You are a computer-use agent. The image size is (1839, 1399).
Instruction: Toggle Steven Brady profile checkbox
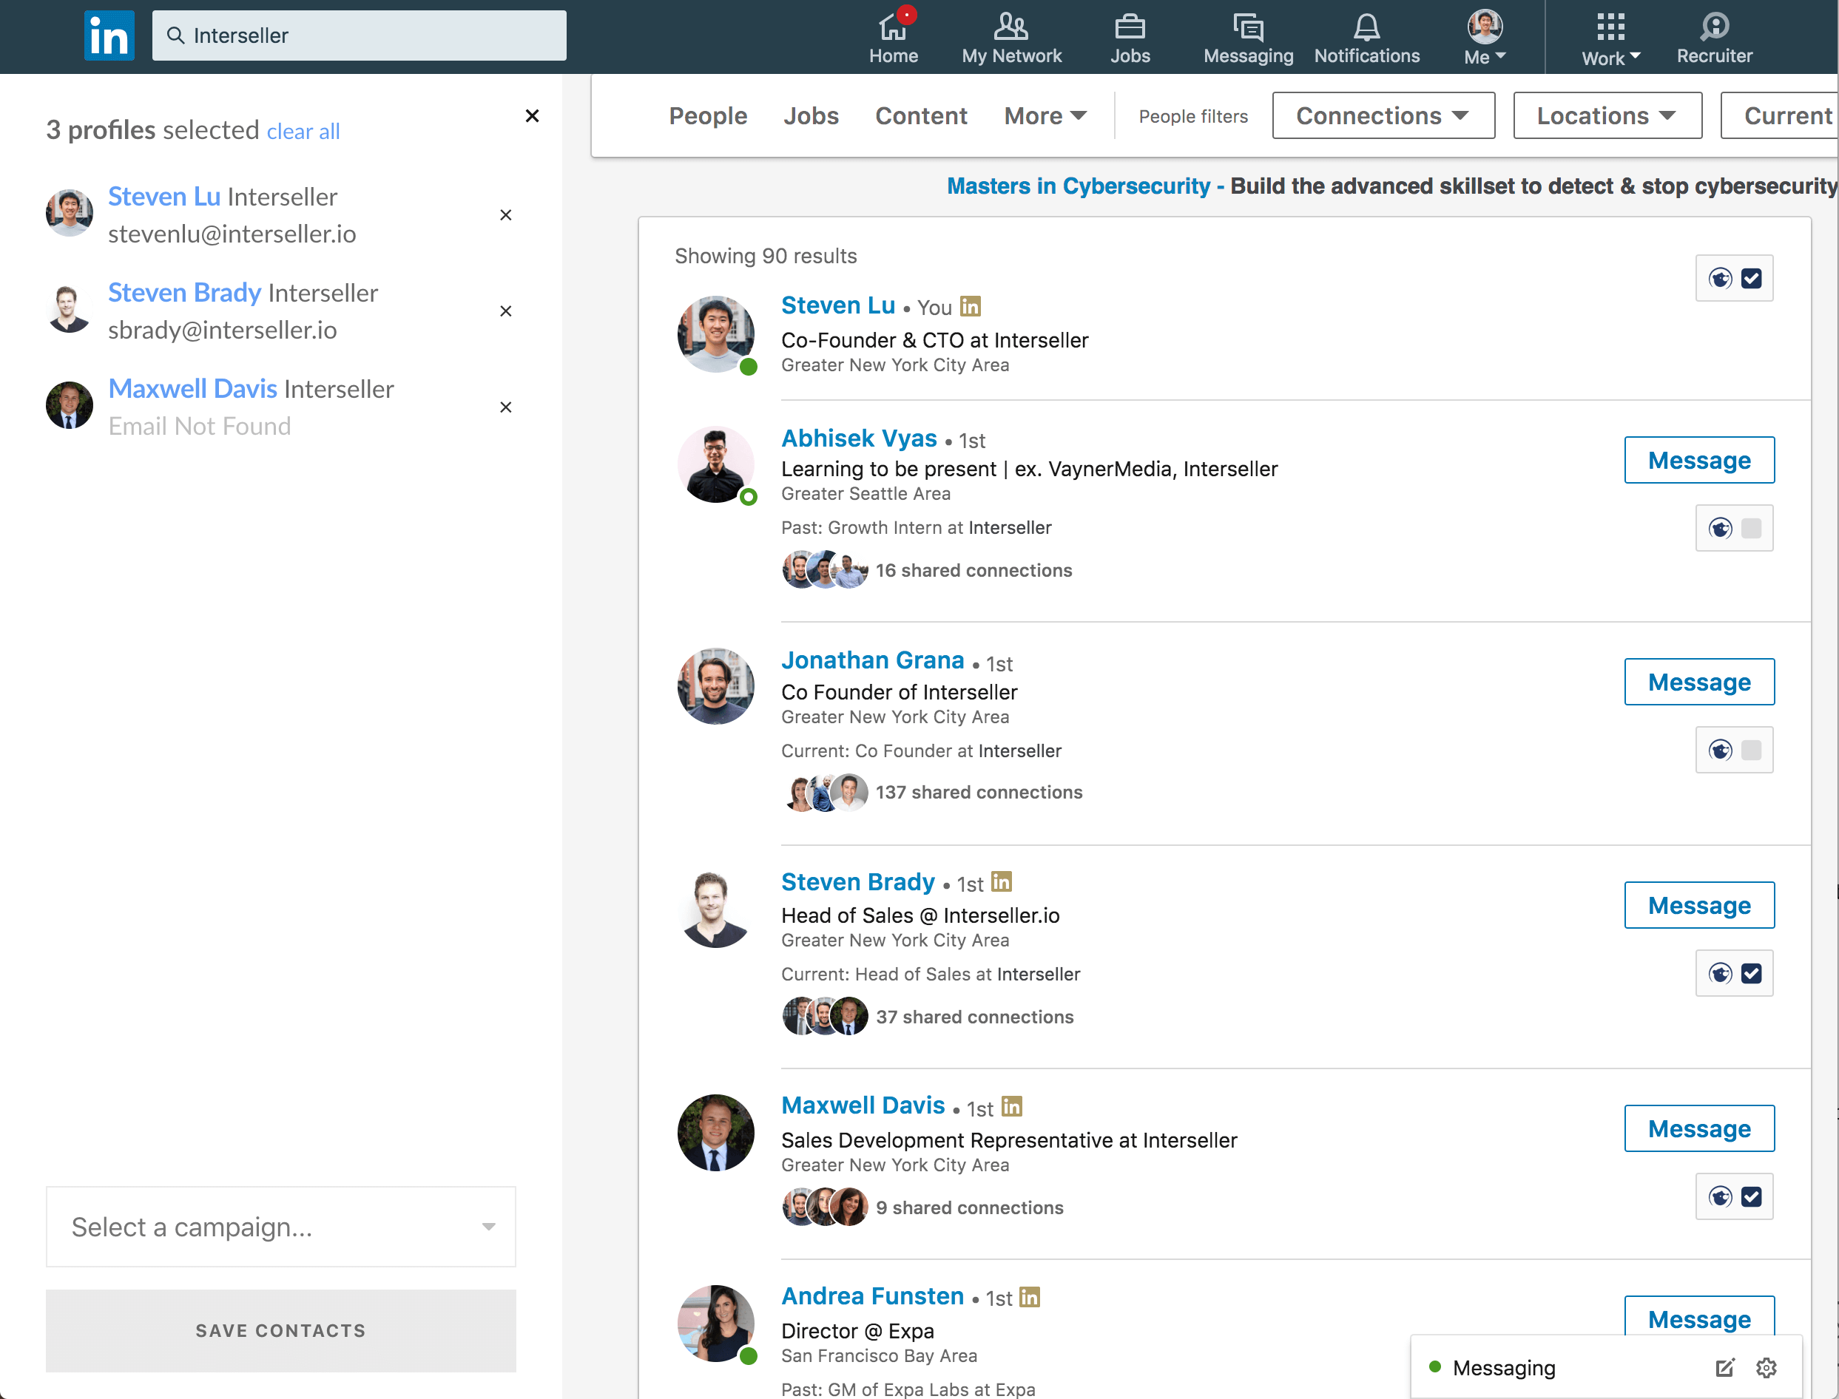coord(1752,972)
